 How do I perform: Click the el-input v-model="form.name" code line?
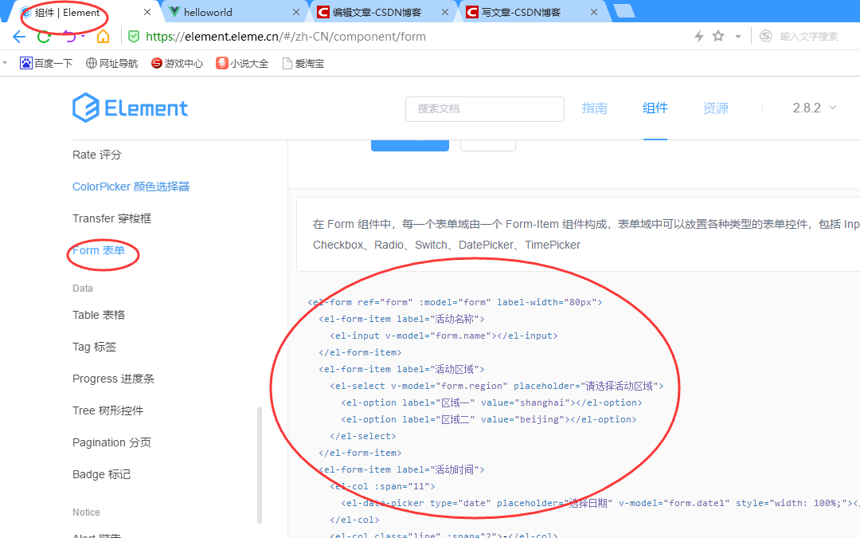tap(444, 336)
